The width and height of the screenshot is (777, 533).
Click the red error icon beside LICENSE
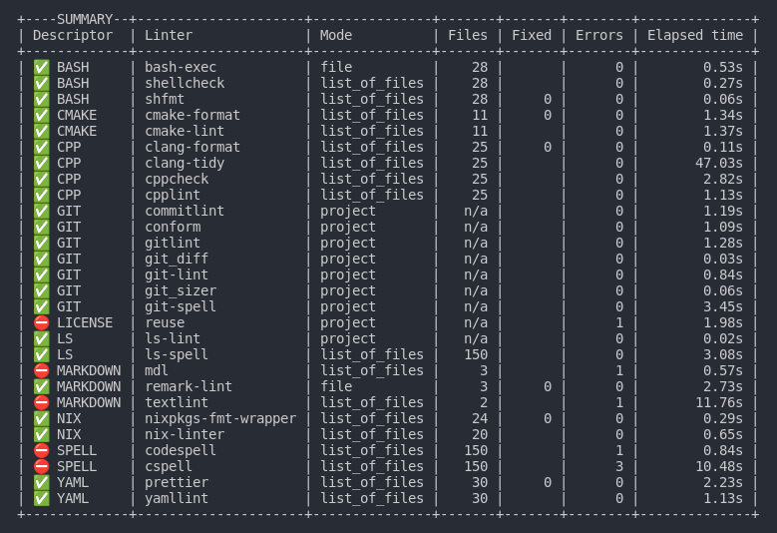pyautogui.click(x=41, y=322)
